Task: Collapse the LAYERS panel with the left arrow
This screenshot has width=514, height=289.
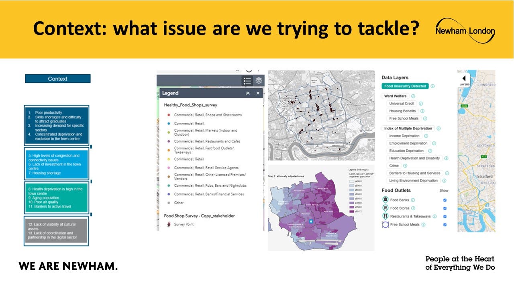Action: (464, 78)
